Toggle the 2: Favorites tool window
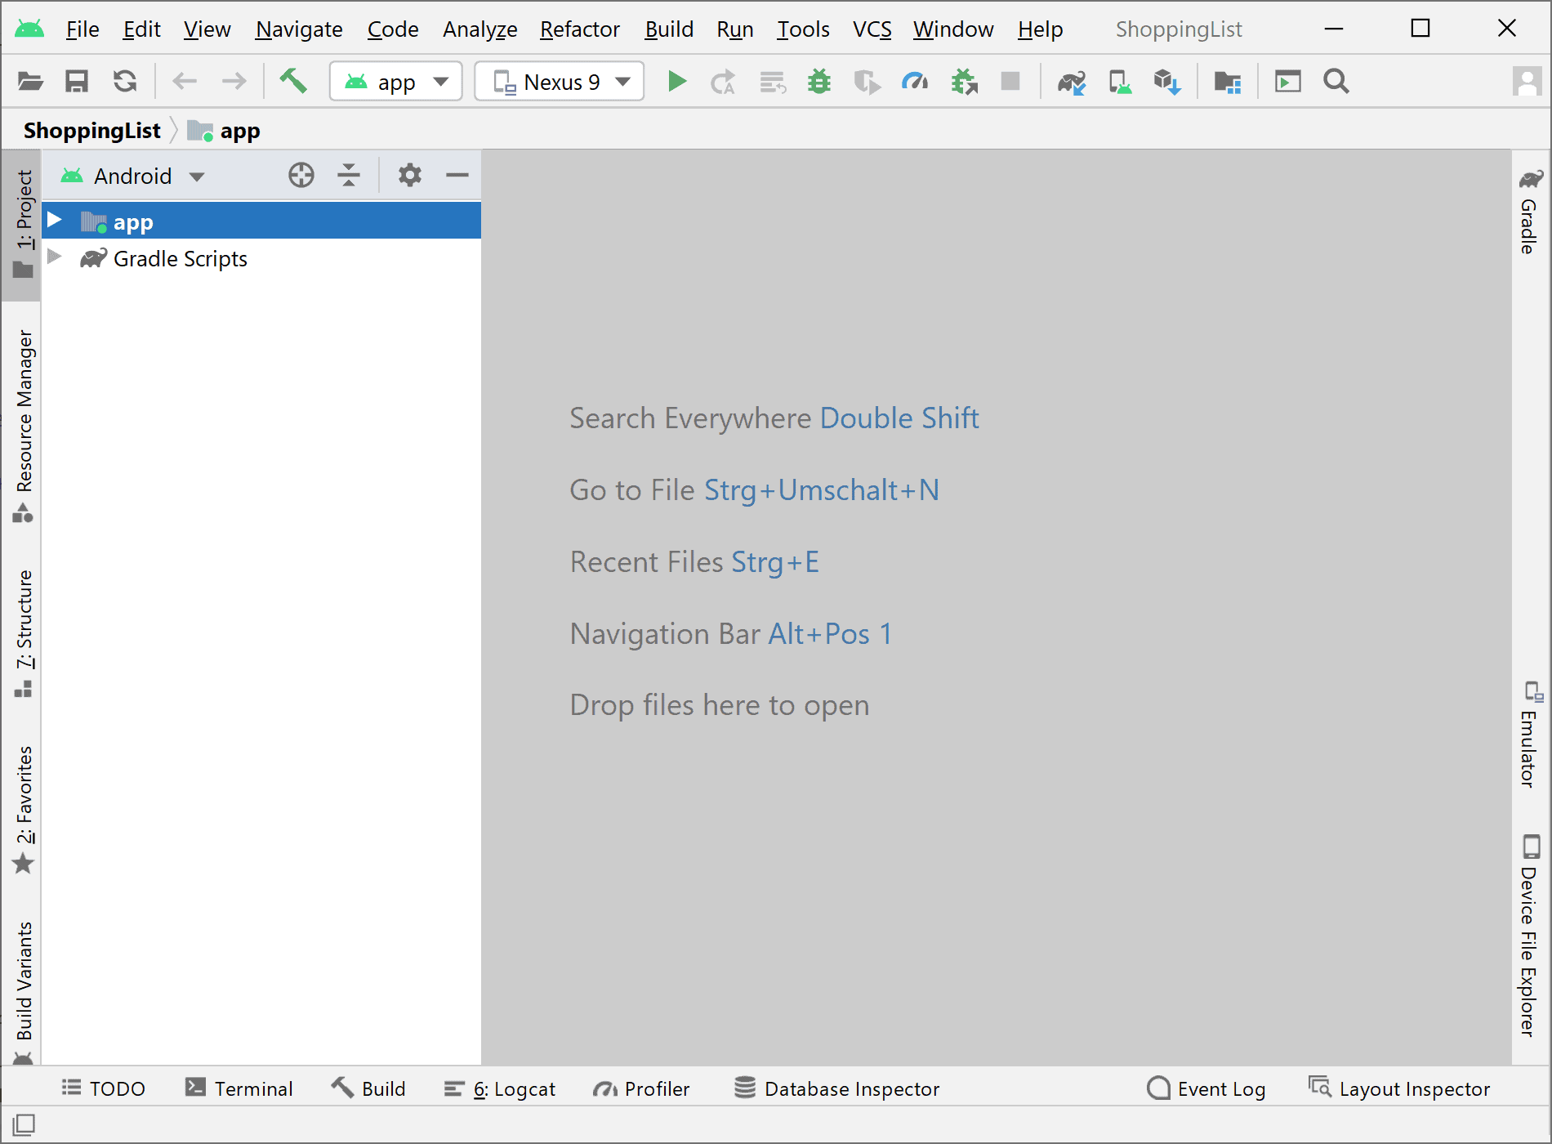This screenshot has width=1552, height=1144. (x=23, y=809)
